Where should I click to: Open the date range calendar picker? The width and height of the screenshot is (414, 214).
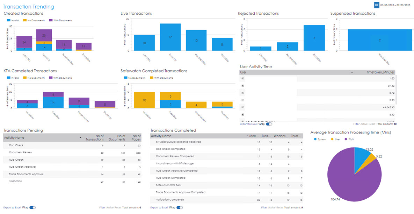(x=377, y=5)
